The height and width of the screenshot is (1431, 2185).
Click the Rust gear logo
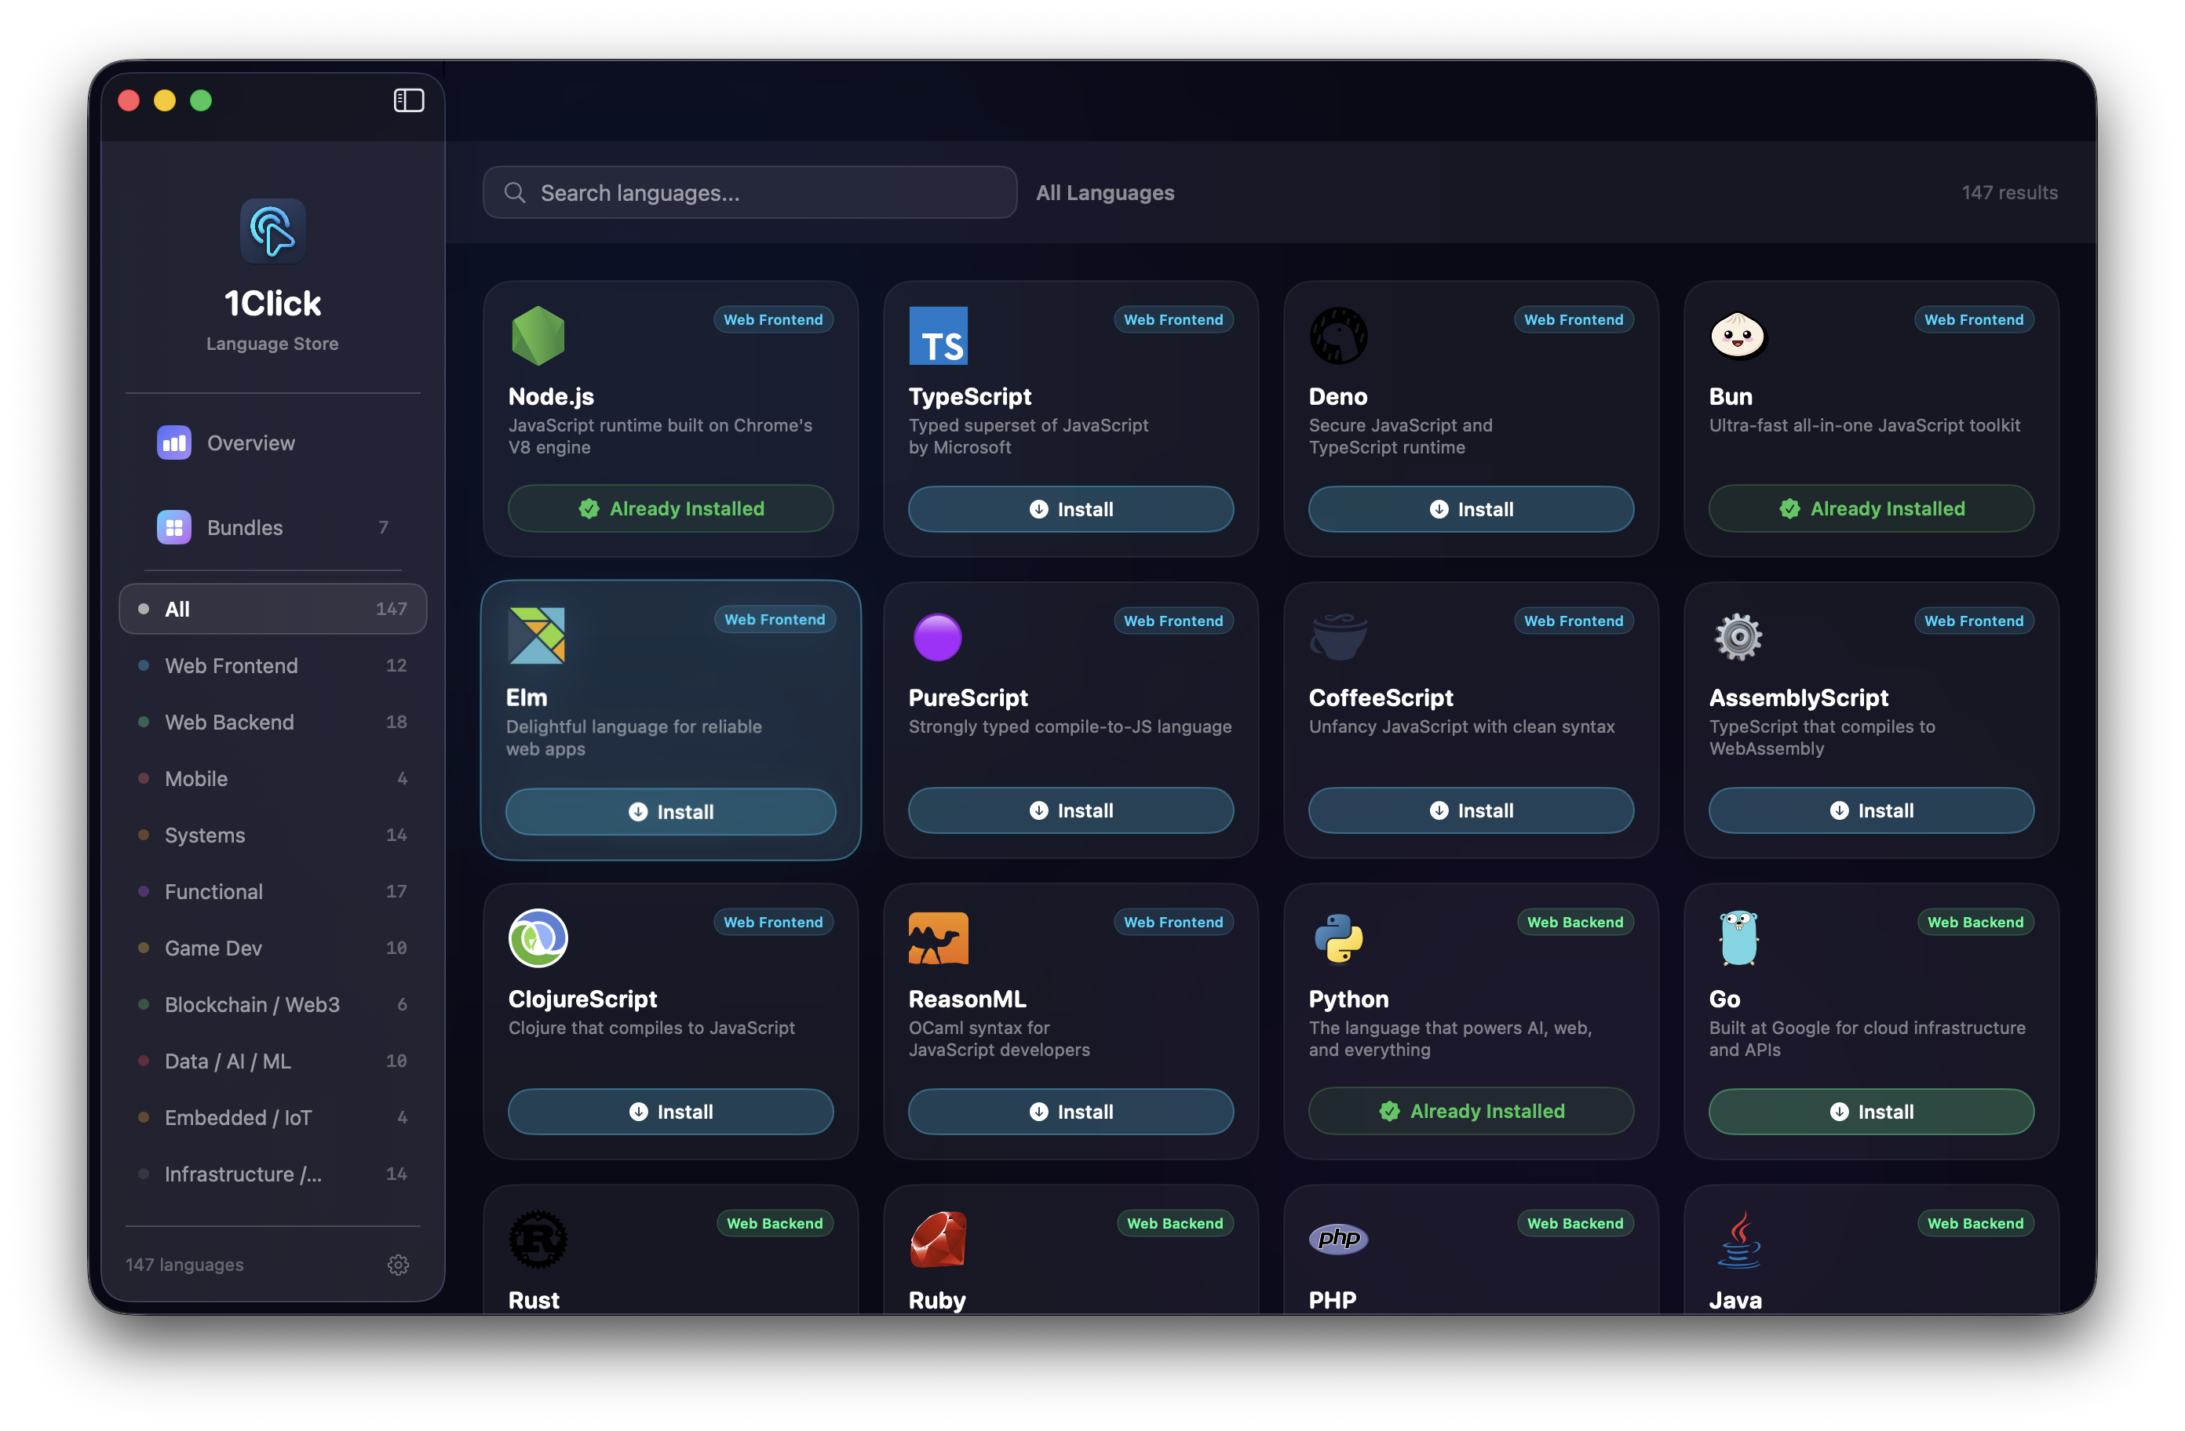click(x=538, y=1239)
